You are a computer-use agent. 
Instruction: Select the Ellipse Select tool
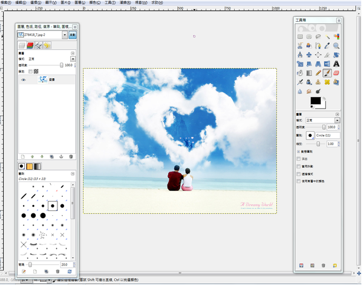click(309, 36)
